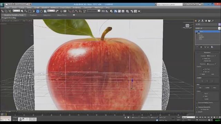Image resolution: width=221 pixels, height=124 pixels.
Task: Click the Segments spinner arrows
Action: (x=215, y=64)
